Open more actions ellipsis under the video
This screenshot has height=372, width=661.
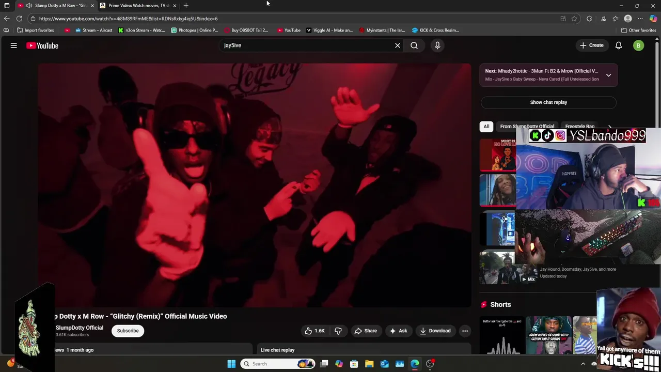[x=465, y=331]
